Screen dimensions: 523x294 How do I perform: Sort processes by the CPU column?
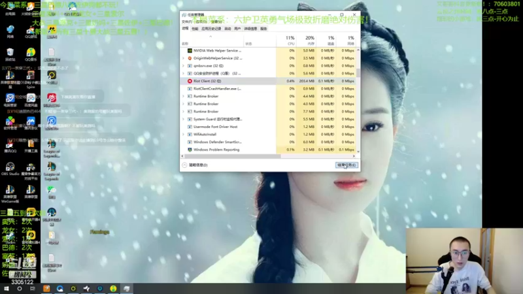tap(286, 41)
